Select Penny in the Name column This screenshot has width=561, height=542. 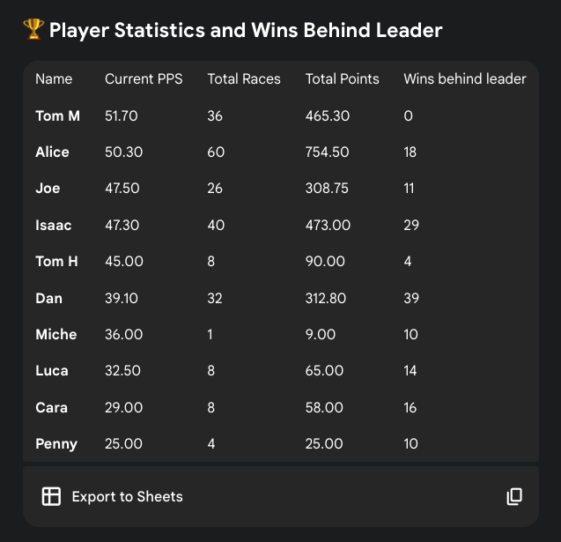tap(55, 444)
